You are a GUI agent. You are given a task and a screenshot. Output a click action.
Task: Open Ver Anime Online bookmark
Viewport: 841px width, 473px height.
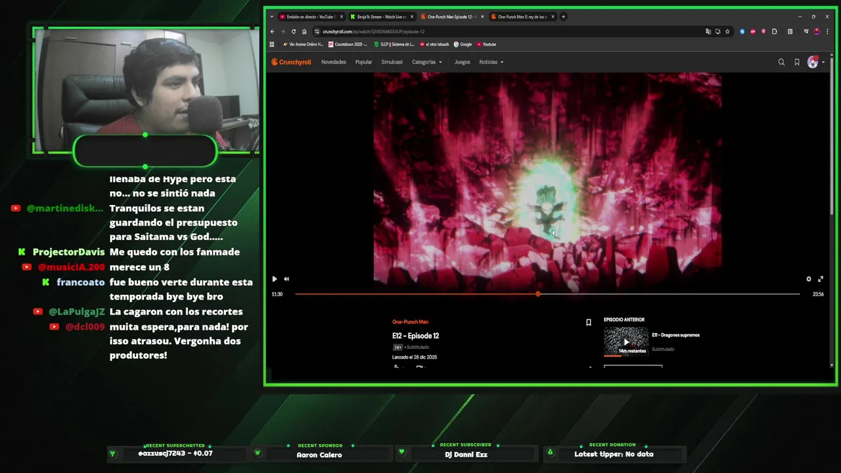coord(303,45)
